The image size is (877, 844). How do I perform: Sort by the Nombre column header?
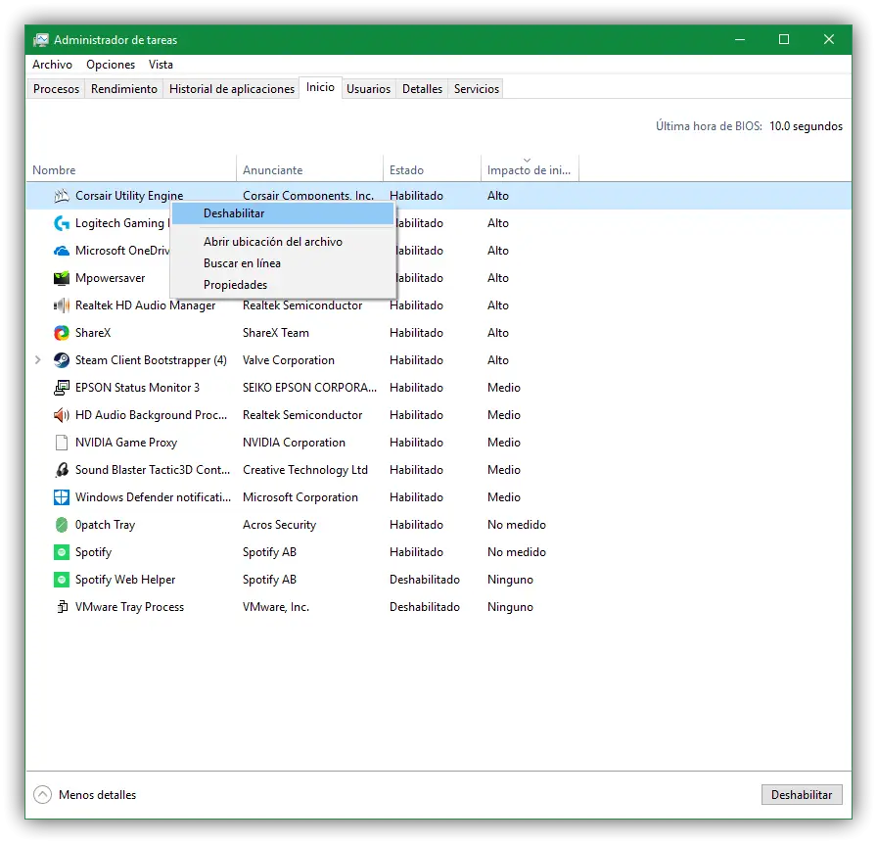131,169
